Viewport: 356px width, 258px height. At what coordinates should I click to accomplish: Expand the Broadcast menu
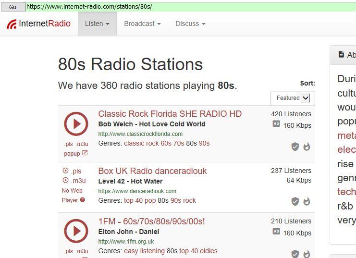(142, 24)
